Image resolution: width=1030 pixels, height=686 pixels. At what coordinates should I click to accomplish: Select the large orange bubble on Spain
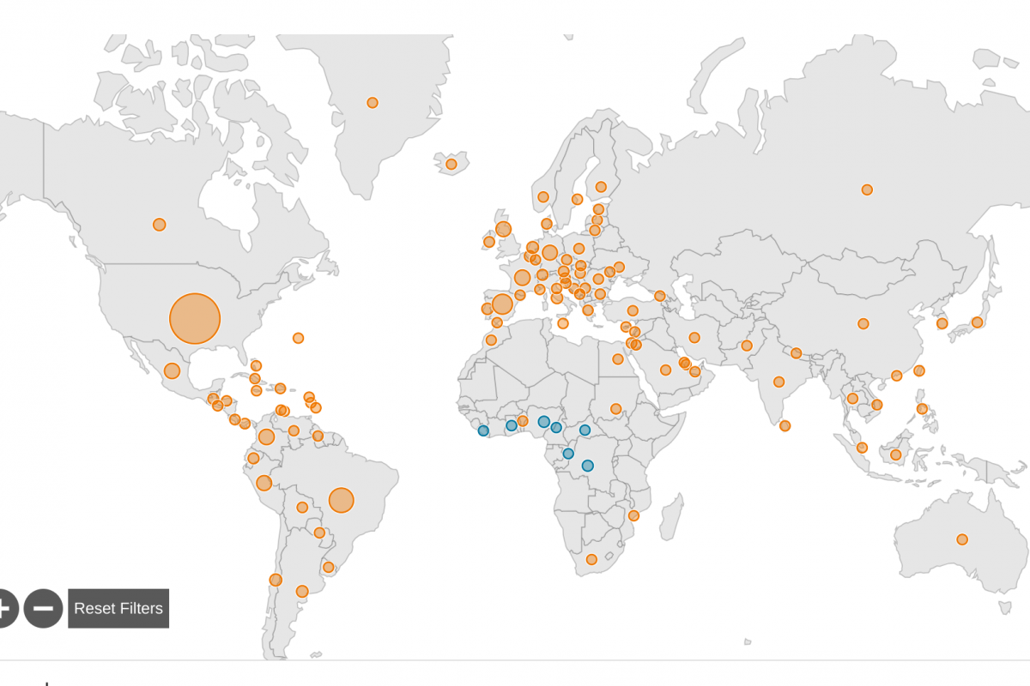(x=502, y=304)
